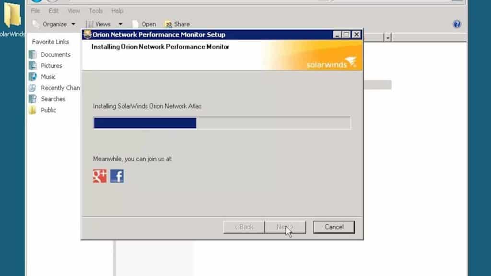Click Organize label in Explorer toolbar
This screenshot has width=491, height=276.
point(55,24)
